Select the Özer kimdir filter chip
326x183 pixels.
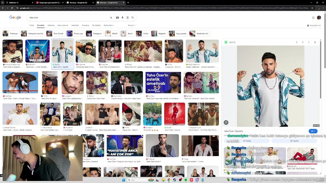coord(55,34)
